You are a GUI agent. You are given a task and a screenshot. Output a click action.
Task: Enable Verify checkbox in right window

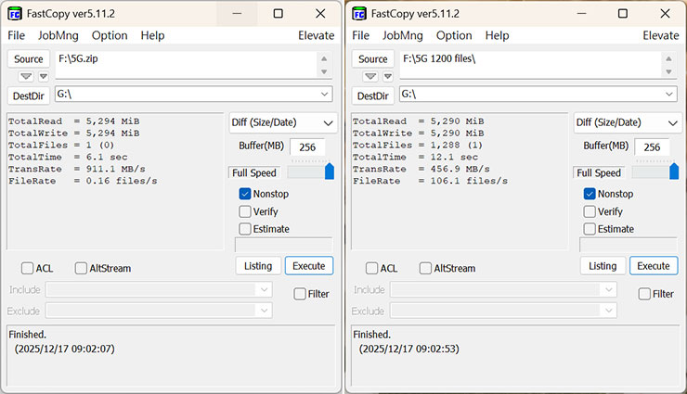coord(590,211)
